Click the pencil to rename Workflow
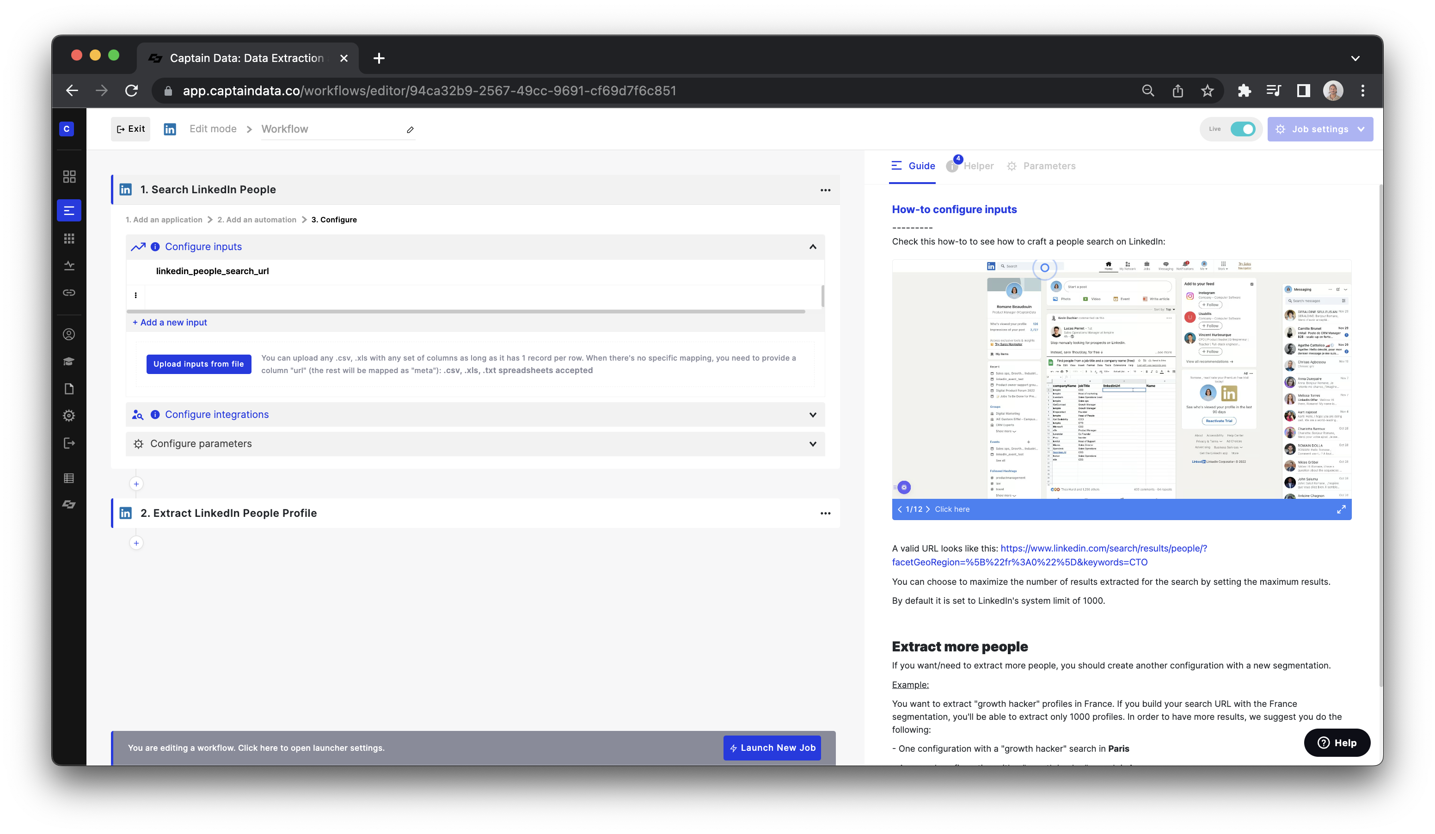 pos(410,130)
